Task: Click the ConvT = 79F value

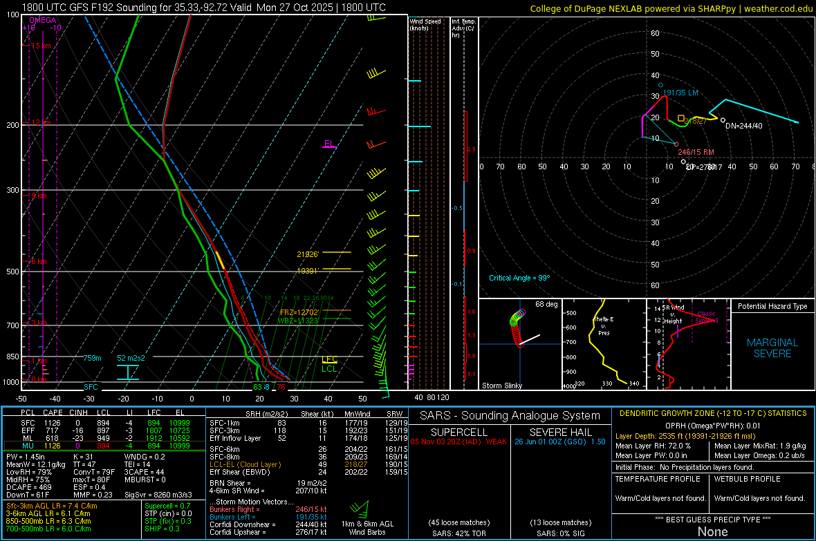Action: (x=94, y=473)
